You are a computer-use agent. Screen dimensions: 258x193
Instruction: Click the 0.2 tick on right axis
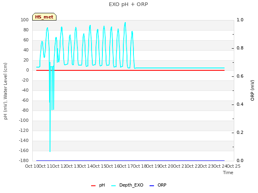point(240,133)
